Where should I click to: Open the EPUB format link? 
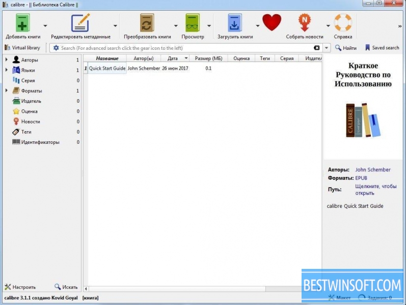coord(361,178)
